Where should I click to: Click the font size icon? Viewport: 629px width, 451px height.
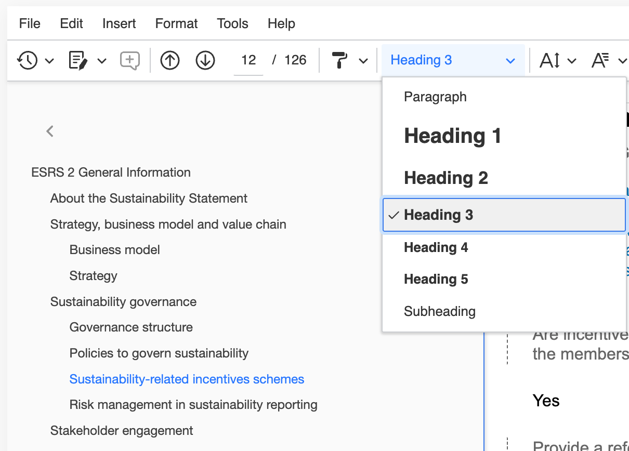click(x=550, y=61)
